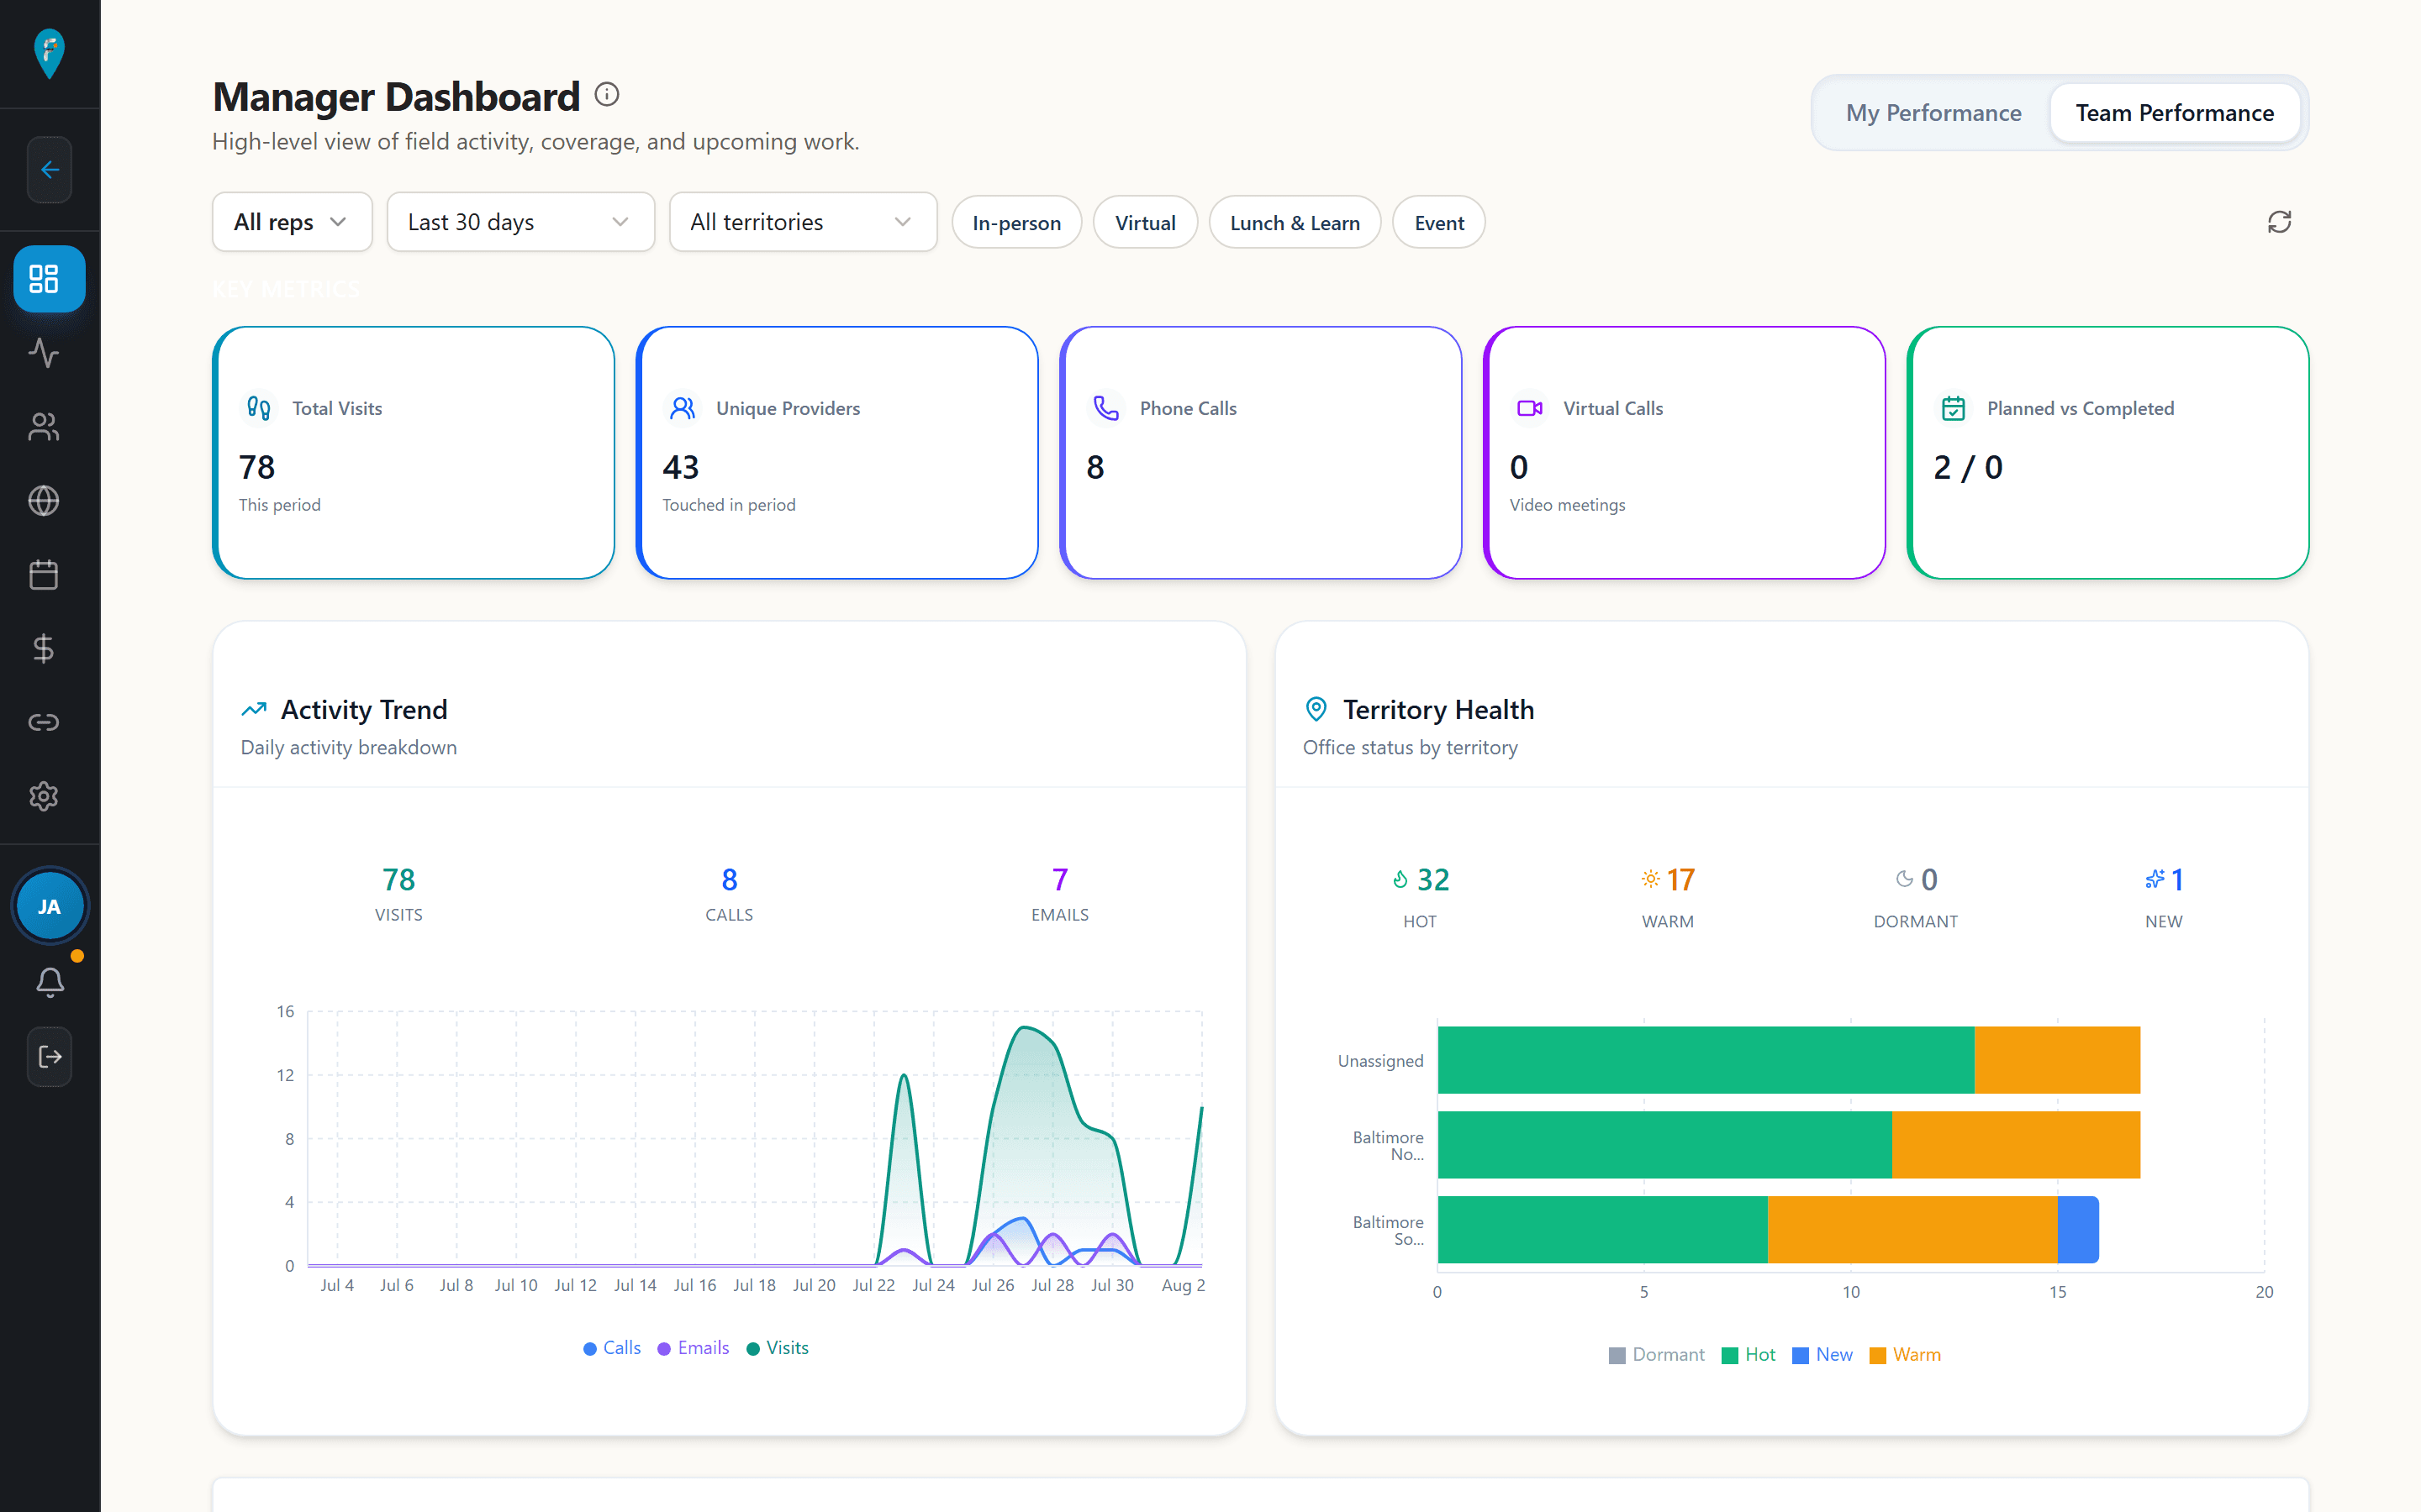Toggle New in Territory Health legend

[x=1822, y=1355]
